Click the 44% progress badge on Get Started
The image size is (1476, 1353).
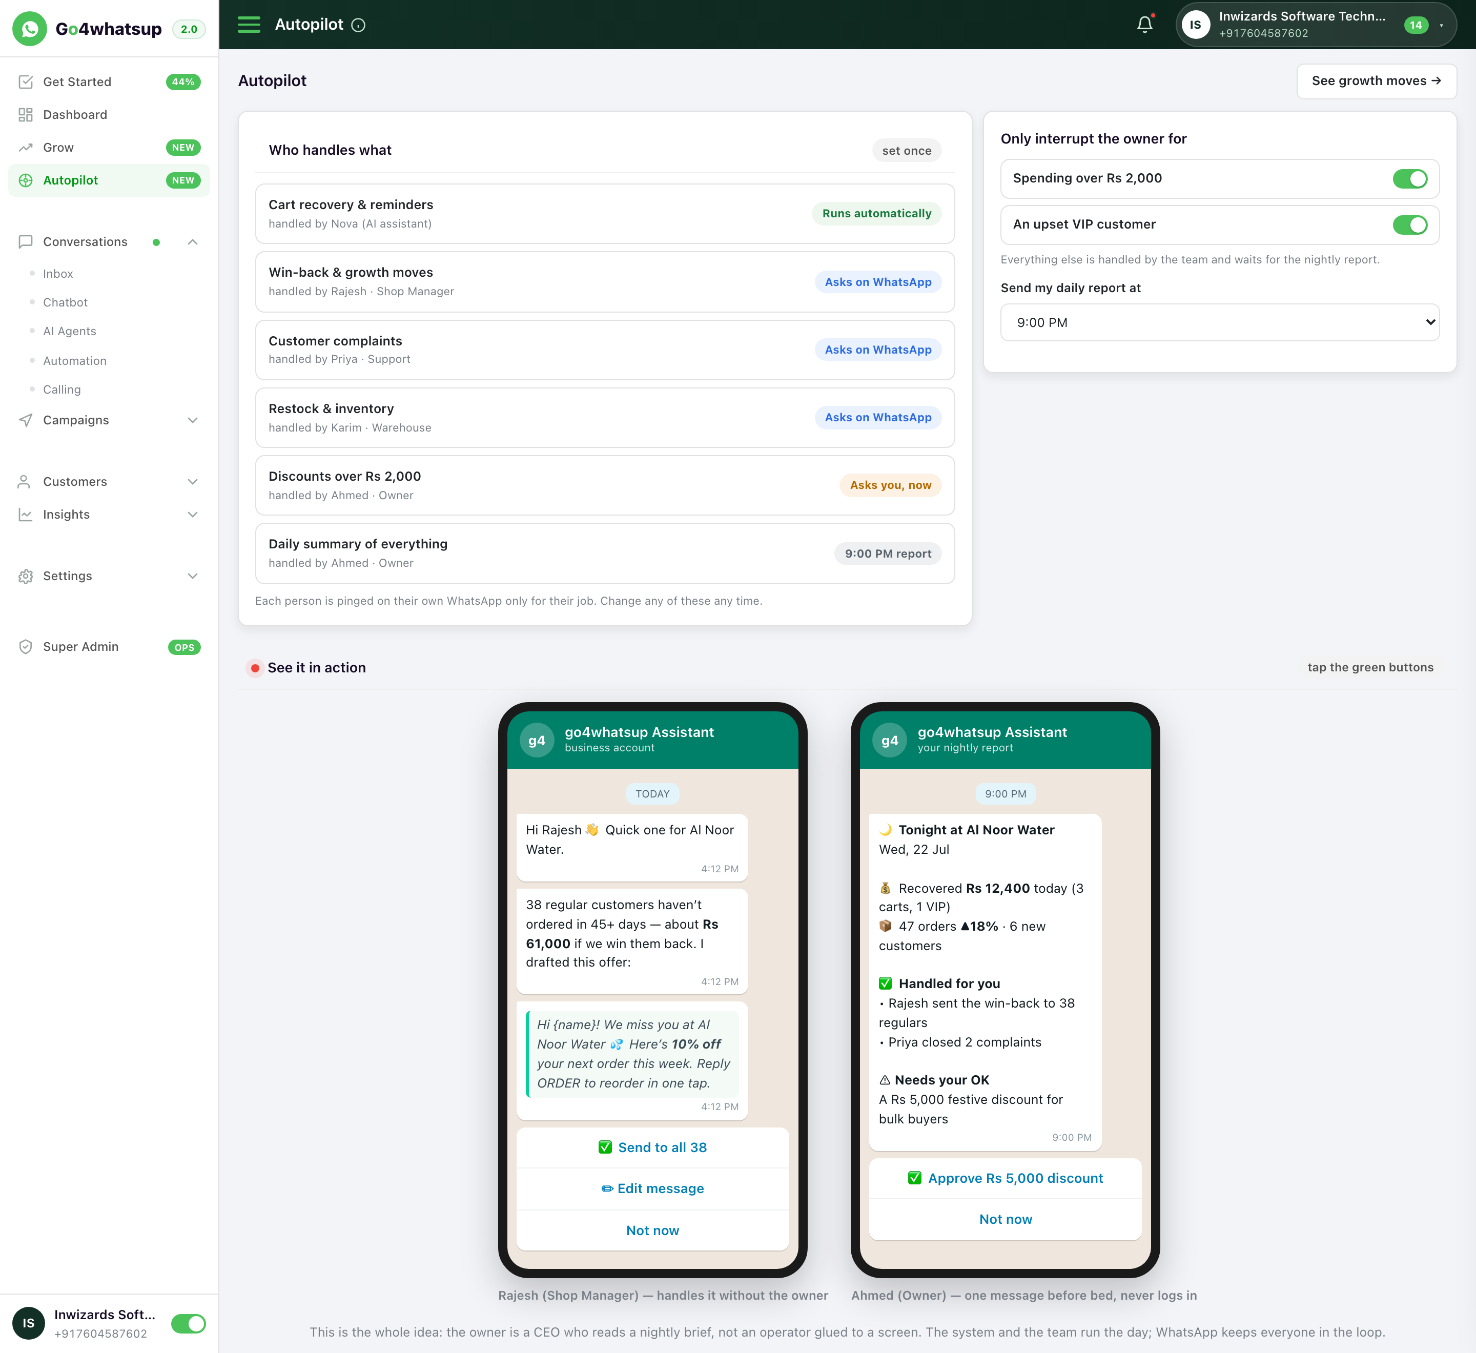(x=183, y=82)
